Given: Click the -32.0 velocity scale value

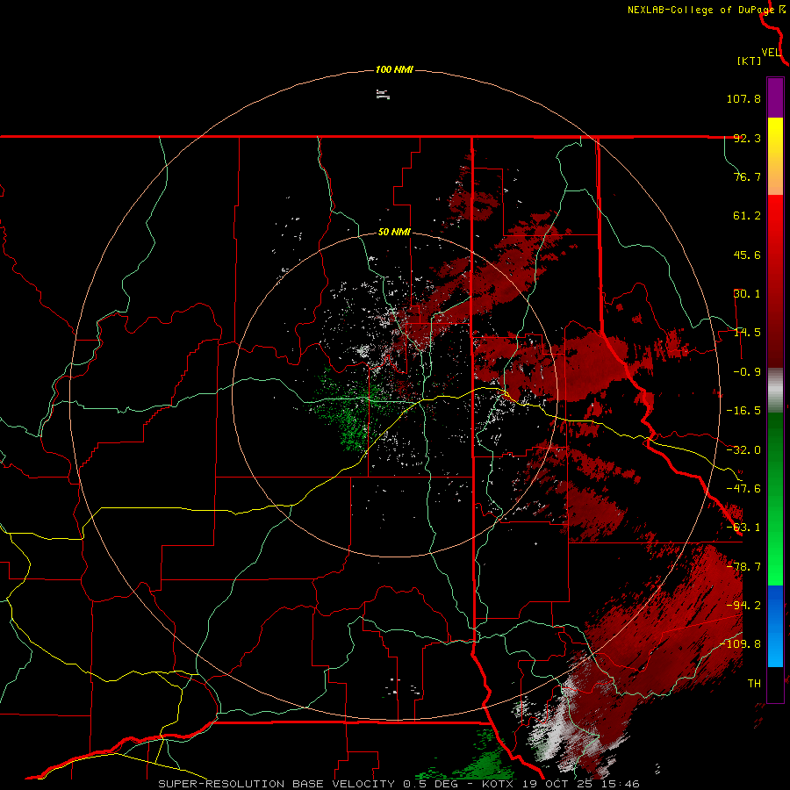Looking at the screenshot, I should 743,450.
